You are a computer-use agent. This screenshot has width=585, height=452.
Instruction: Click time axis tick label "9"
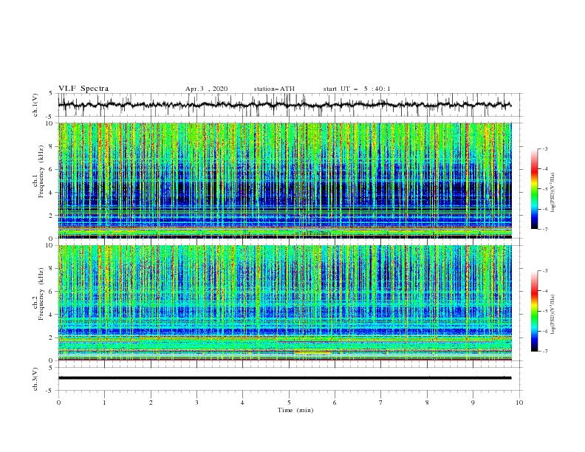(x=473, y=403)
